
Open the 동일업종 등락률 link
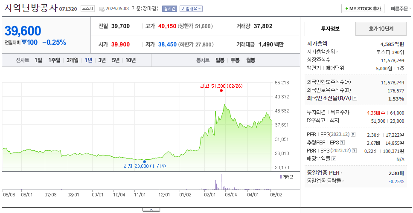324,181
